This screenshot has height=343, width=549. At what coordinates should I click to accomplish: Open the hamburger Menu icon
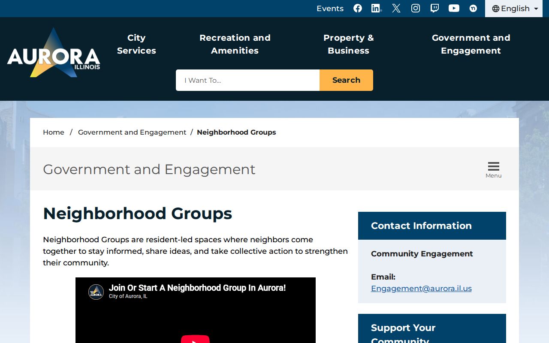click(x=494, y=170)
